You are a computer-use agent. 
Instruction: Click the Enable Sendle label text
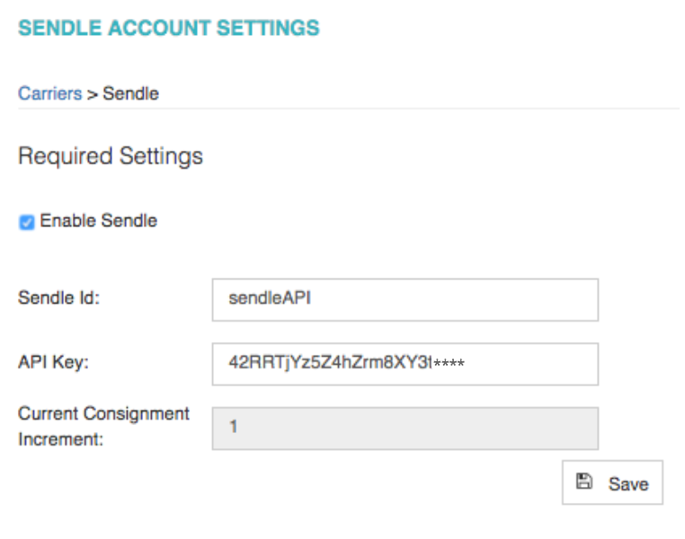pyautogui.click(x=98, y=221)
